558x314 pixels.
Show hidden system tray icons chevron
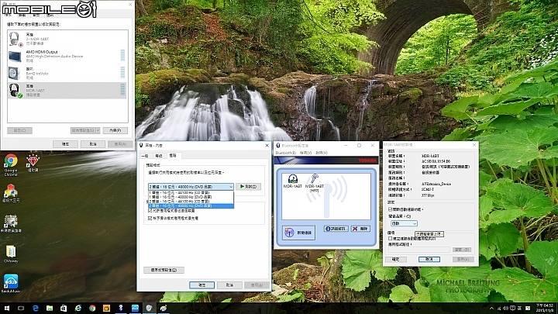pos(491,308)
